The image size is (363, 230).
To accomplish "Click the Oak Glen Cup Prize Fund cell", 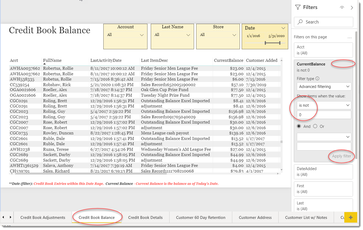I will [165, 90].
